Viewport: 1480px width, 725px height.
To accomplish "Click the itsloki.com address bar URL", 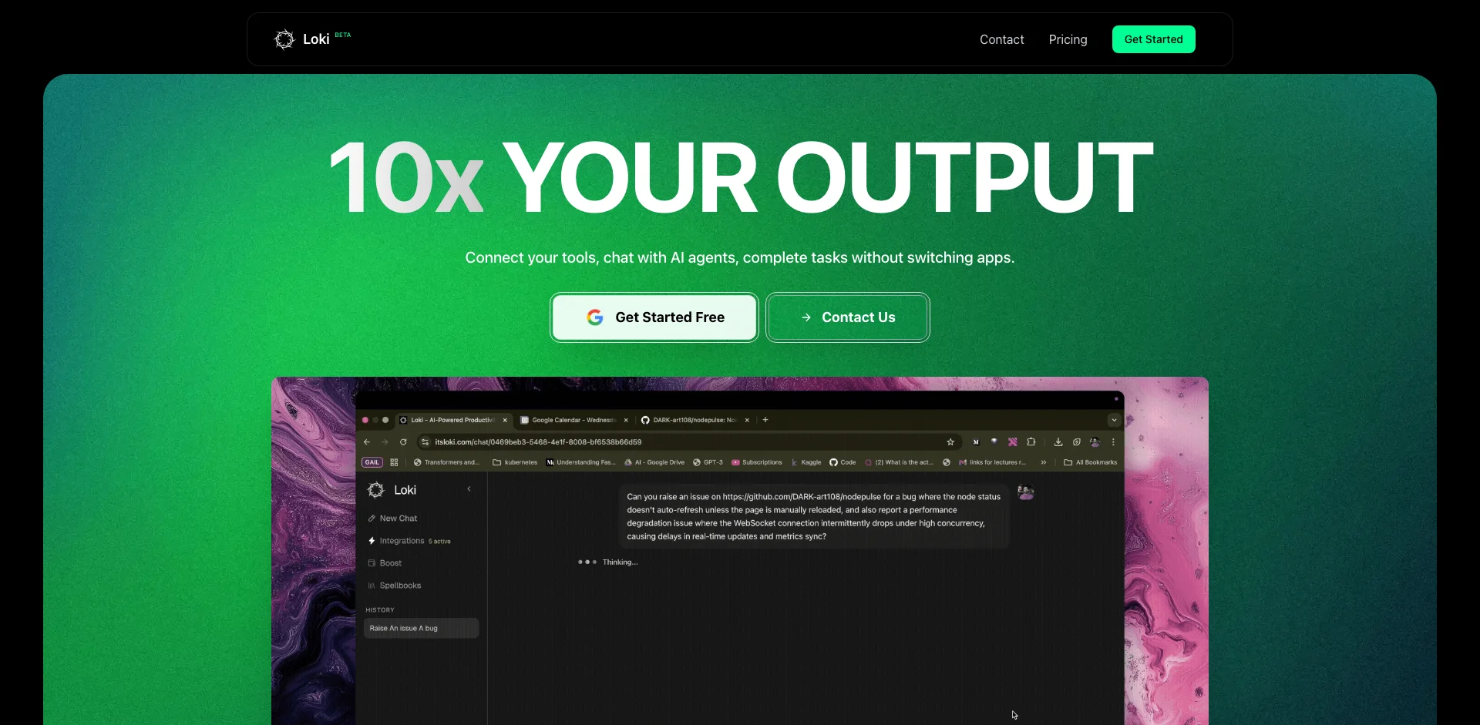I will pos(538,442).
